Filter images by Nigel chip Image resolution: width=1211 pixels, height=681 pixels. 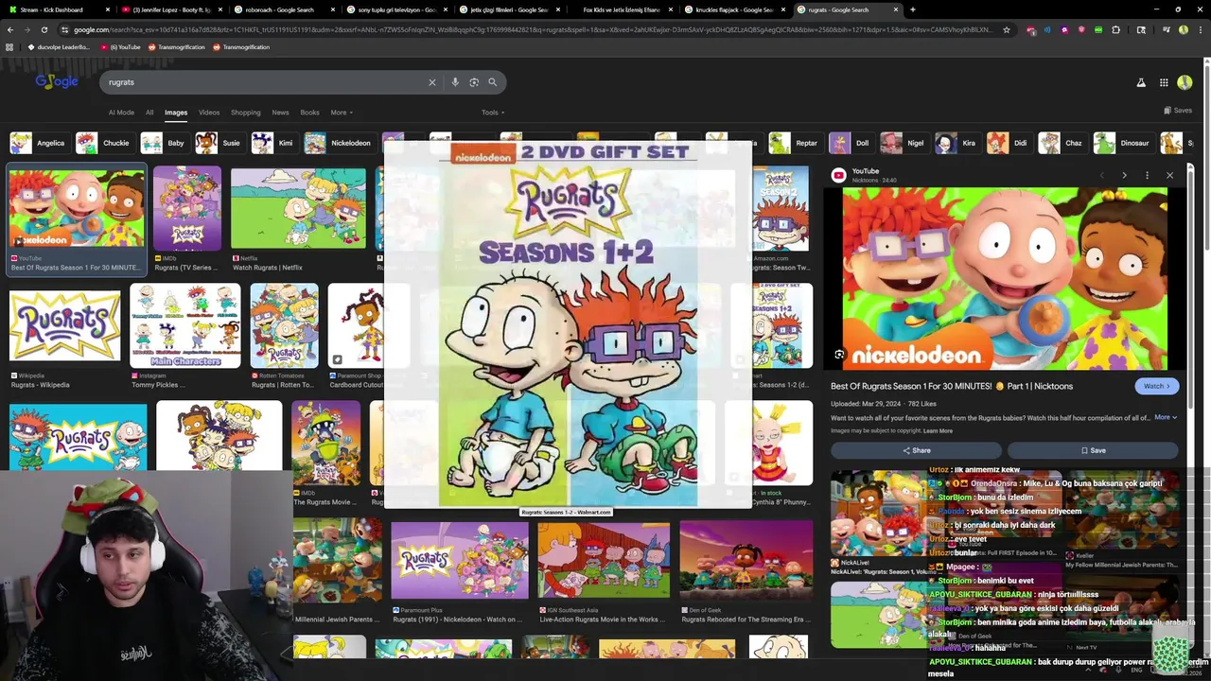pos(904,143)
